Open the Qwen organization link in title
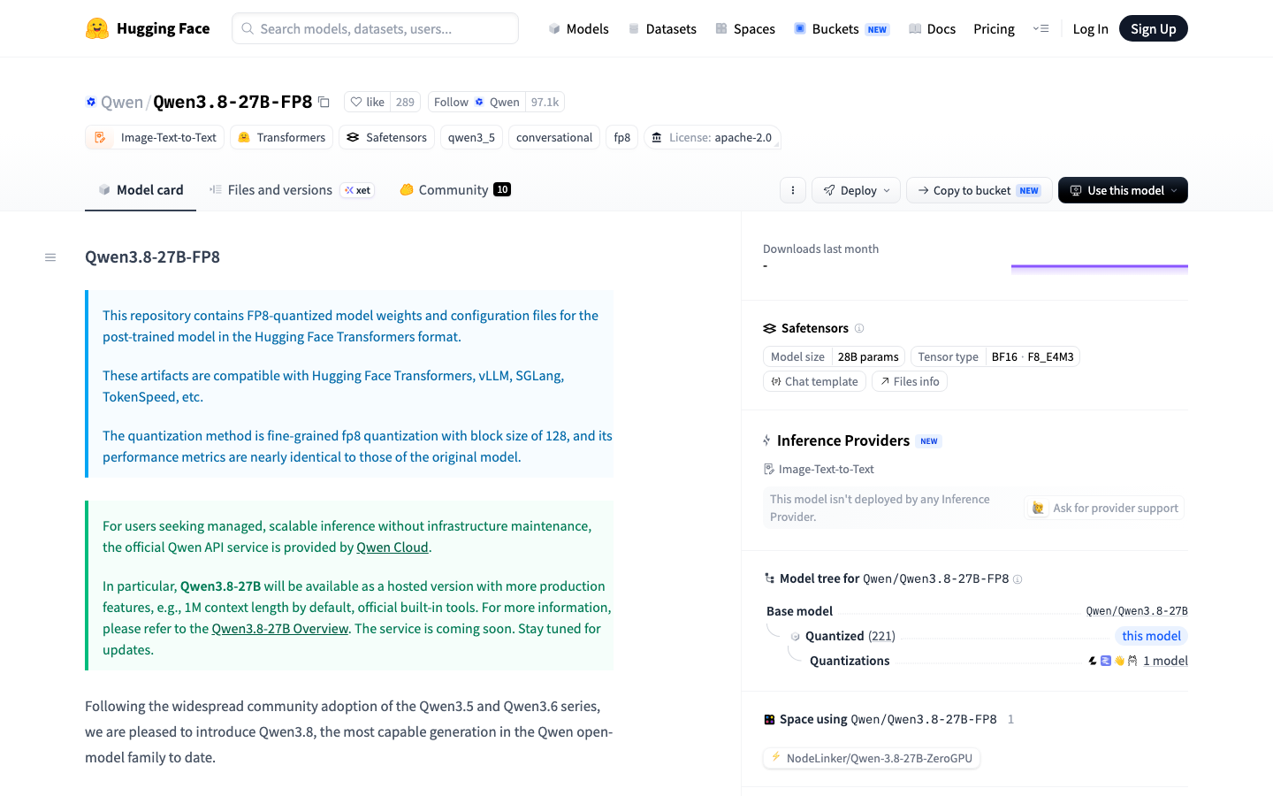The width and height of the screenshot is (1273, 796). click(122, 102)
